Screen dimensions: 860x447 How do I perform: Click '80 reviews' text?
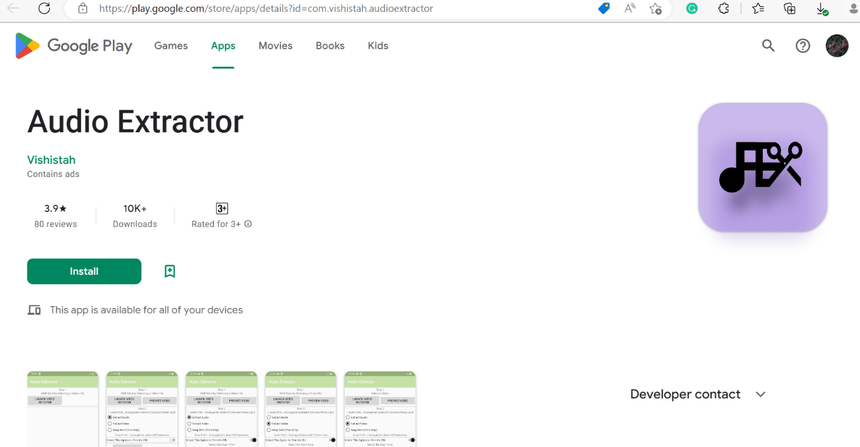click(x=55, y=224)
